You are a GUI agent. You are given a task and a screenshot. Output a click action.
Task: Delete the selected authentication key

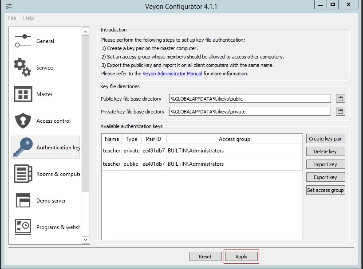[x=326, y=152]
